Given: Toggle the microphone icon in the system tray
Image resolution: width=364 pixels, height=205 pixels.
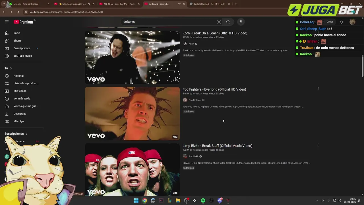Looking at the screenshot, I should click(x=329, y=200).
